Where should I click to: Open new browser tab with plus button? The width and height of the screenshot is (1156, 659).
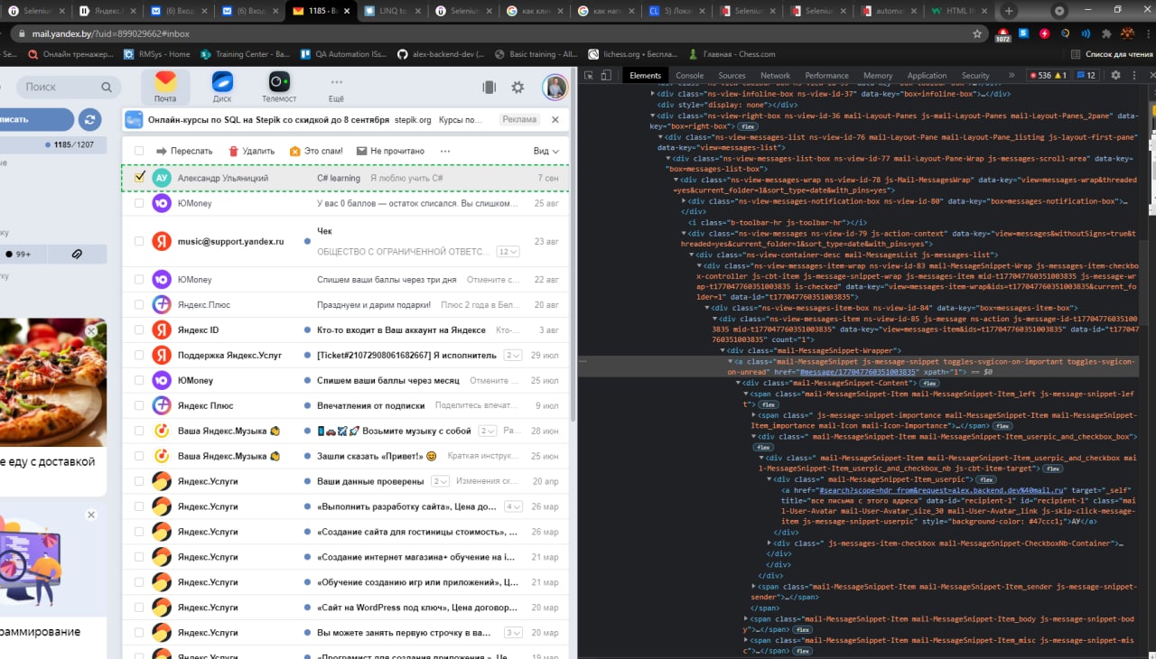1009,11
